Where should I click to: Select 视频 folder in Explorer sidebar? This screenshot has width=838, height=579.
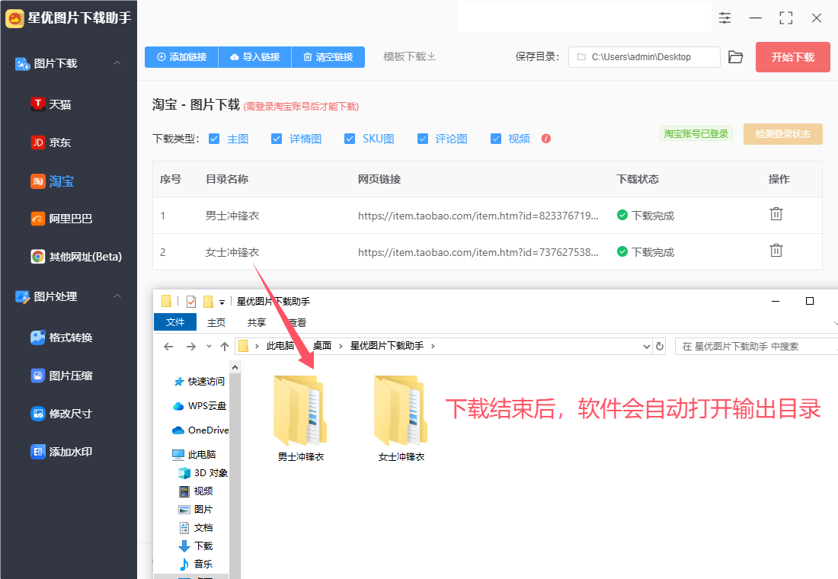(x=196, y=491)
